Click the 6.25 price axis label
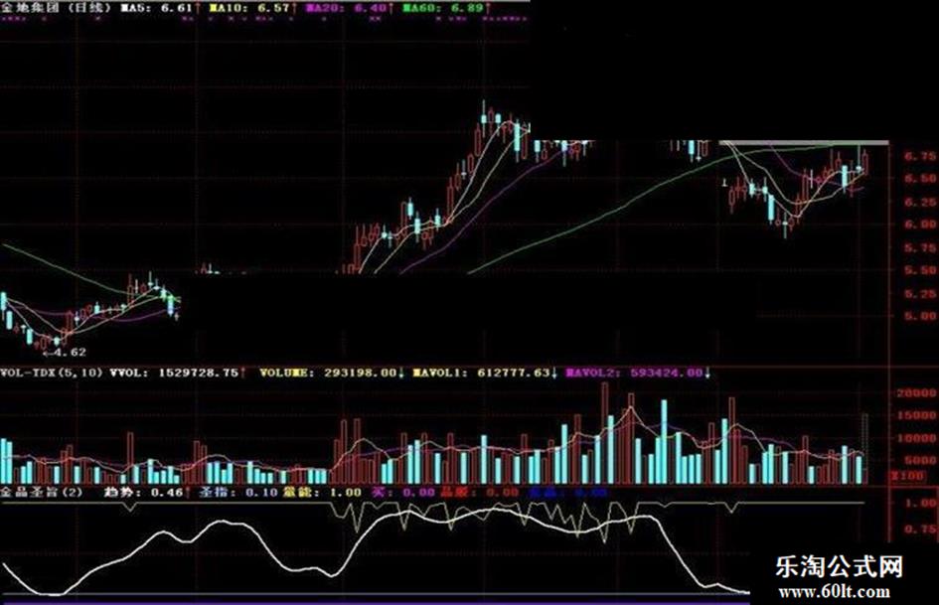The width and height of the screenshot is (939, 605). click(920, 202)
